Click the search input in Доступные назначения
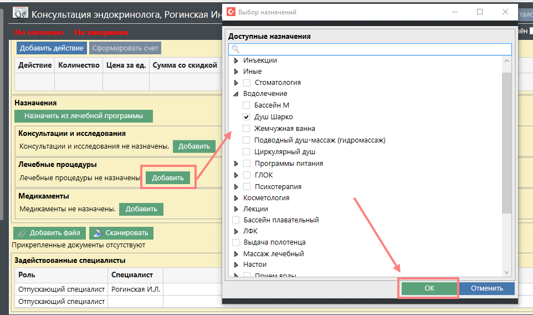Screen dimensions: 533x315 (371, 49)
